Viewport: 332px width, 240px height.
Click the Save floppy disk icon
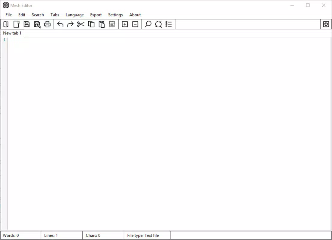coord(27,24)
